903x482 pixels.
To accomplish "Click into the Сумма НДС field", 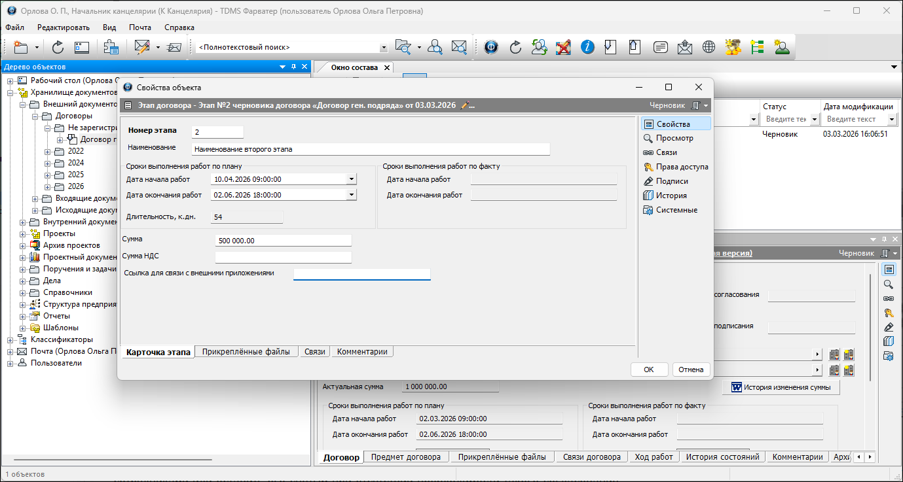I will 283,257.
